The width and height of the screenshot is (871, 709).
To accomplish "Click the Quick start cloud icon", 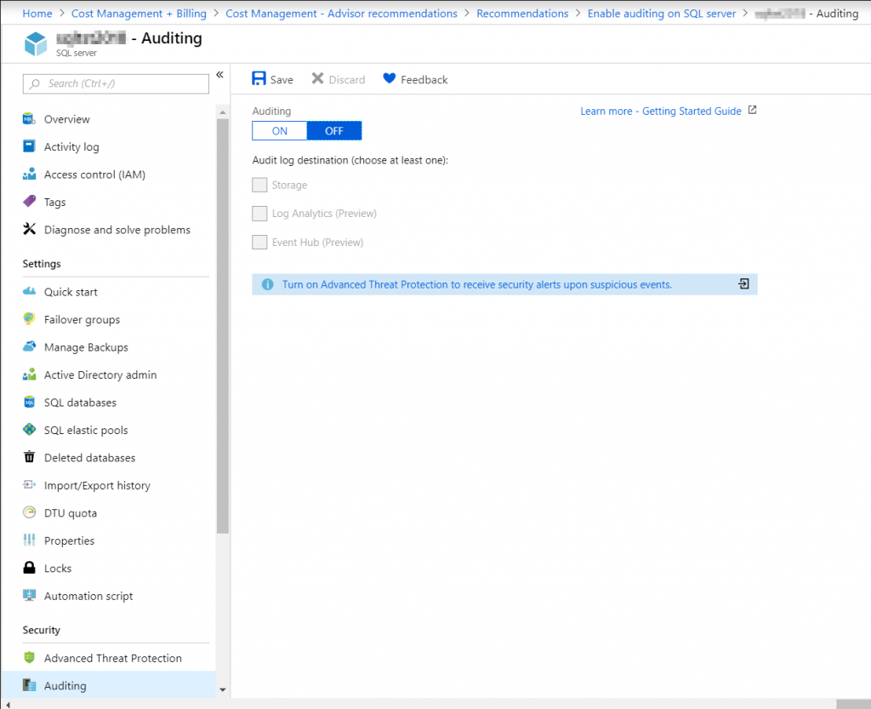I will tap(29, 291).
